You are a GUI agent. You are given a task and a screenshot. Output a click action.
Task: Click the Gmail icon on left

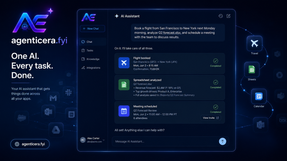pyautogui.click(x=53, y=98)
